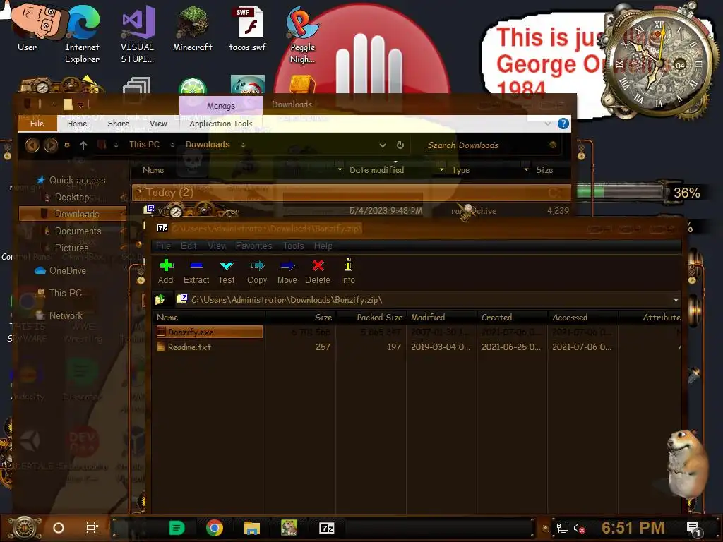This screenshot has height=542, width=723.
Task: Select Bonzify.exe in the archive list
Action: (x=209, y=332)
